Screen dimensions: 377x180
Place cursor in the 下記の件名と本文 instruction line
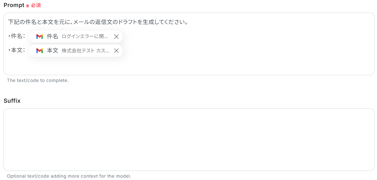click(x=88, y=22)
